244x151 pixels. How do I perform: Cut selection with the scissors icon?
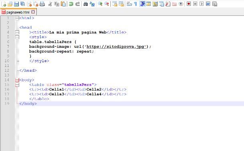(x=50, y=4)
